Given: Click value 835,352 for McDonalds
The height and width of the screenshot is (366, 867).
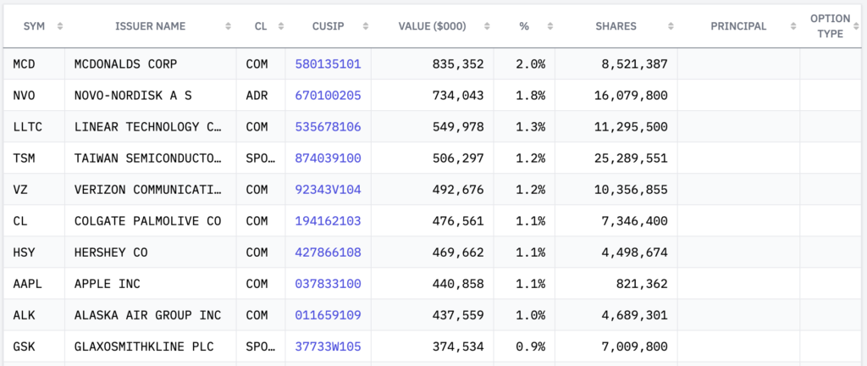Looking at the screenshot, I should point(458,64).
